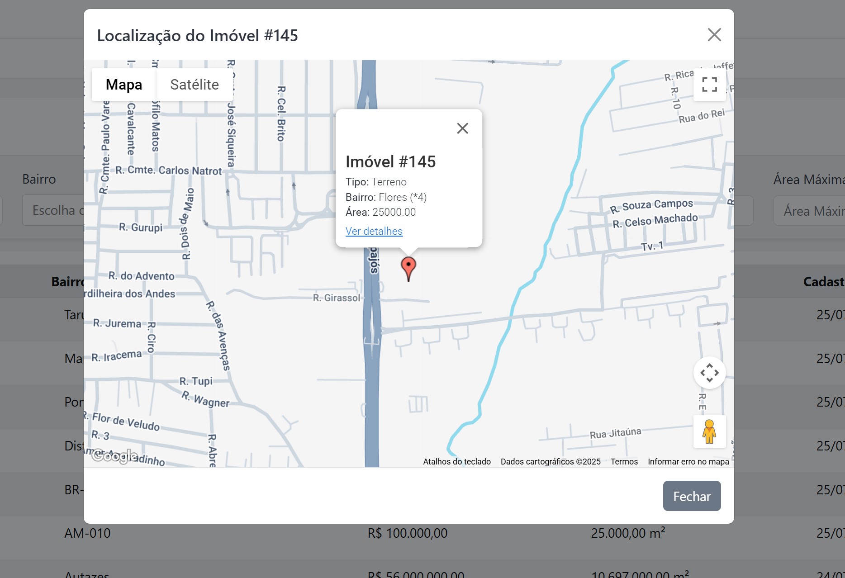Click the Área Máxima field in background page

pyautogui.click(x=809, y=211)
